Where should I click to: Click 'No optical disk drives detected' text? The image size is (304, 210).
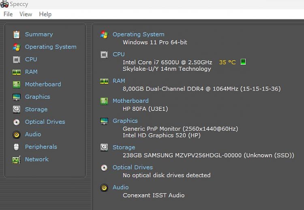coord(167,175)
